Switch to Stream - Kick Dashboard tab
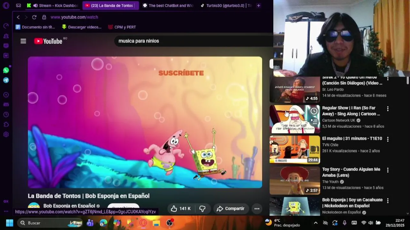The image size is (410, 230). point(53,5)
